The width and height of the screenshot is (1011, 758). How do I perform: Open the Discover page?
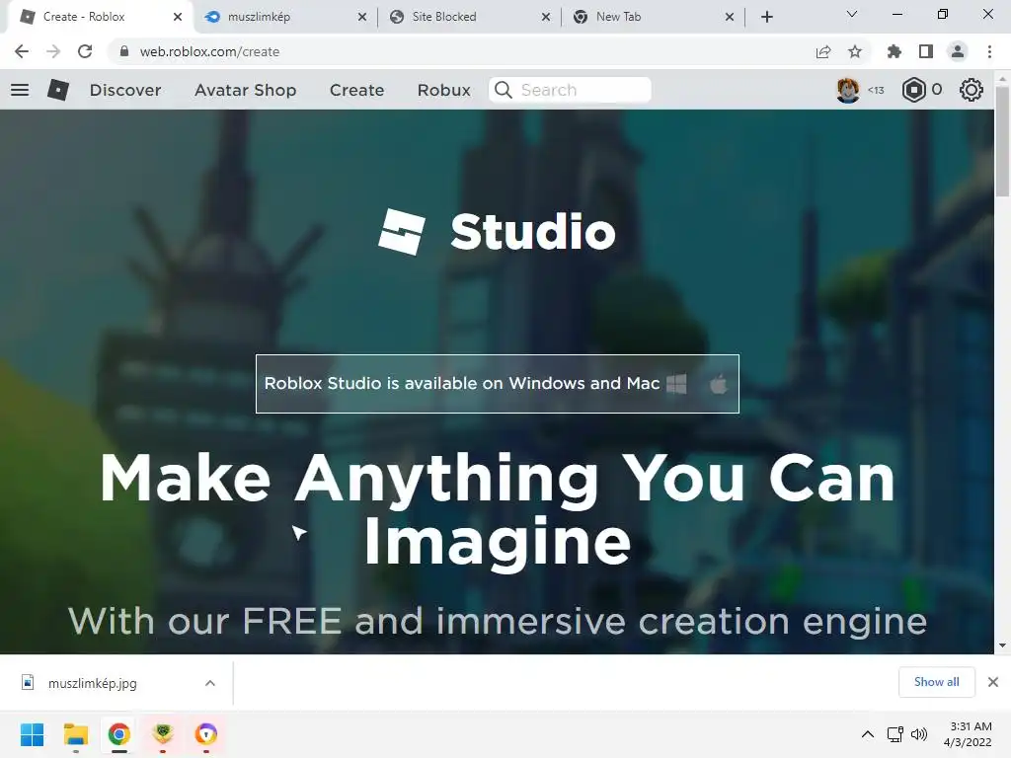pyautogui.click(x=125, y=90)
